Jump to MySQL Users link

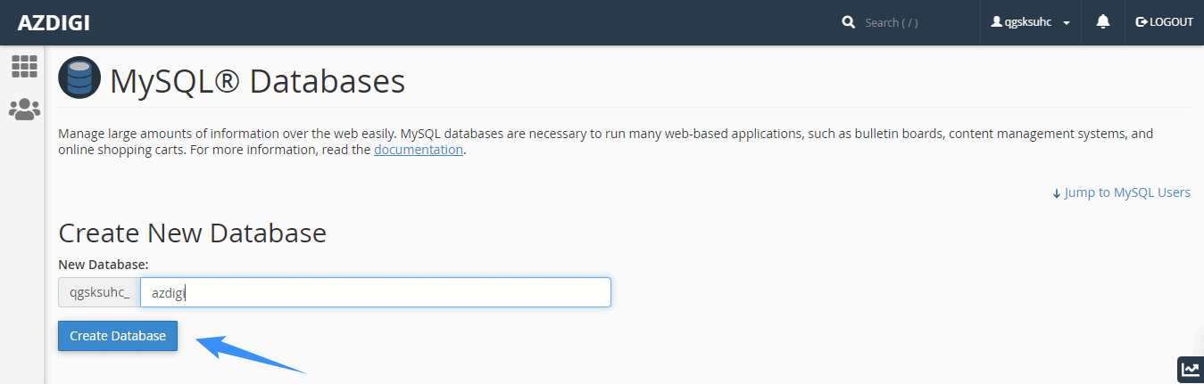pos(1121,192)
